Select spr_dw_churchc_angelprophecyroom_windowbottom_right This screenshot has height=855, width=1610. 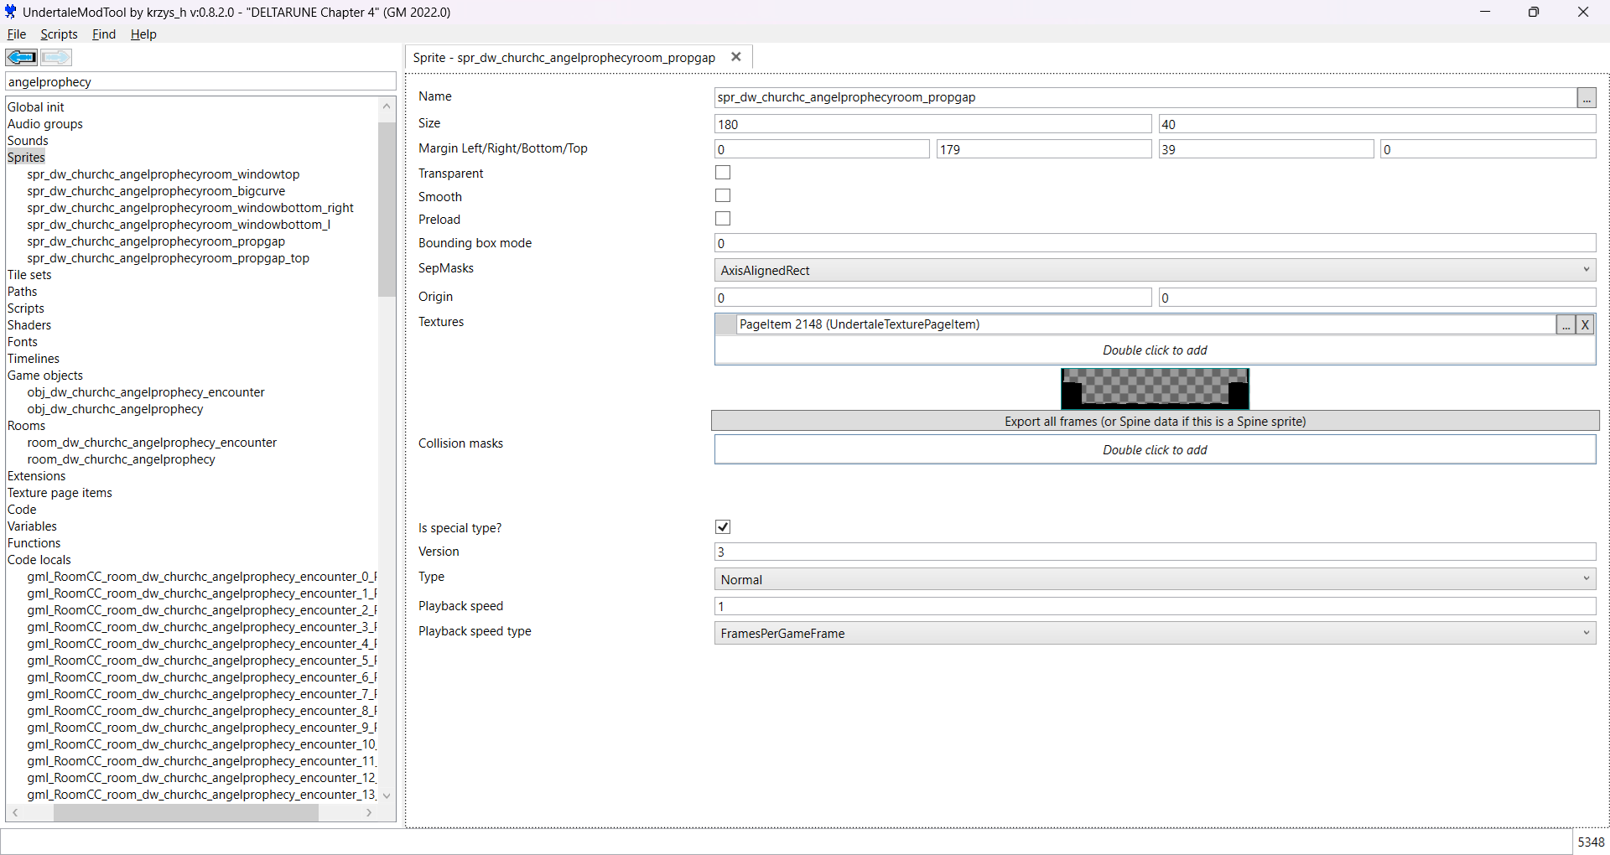190,208
